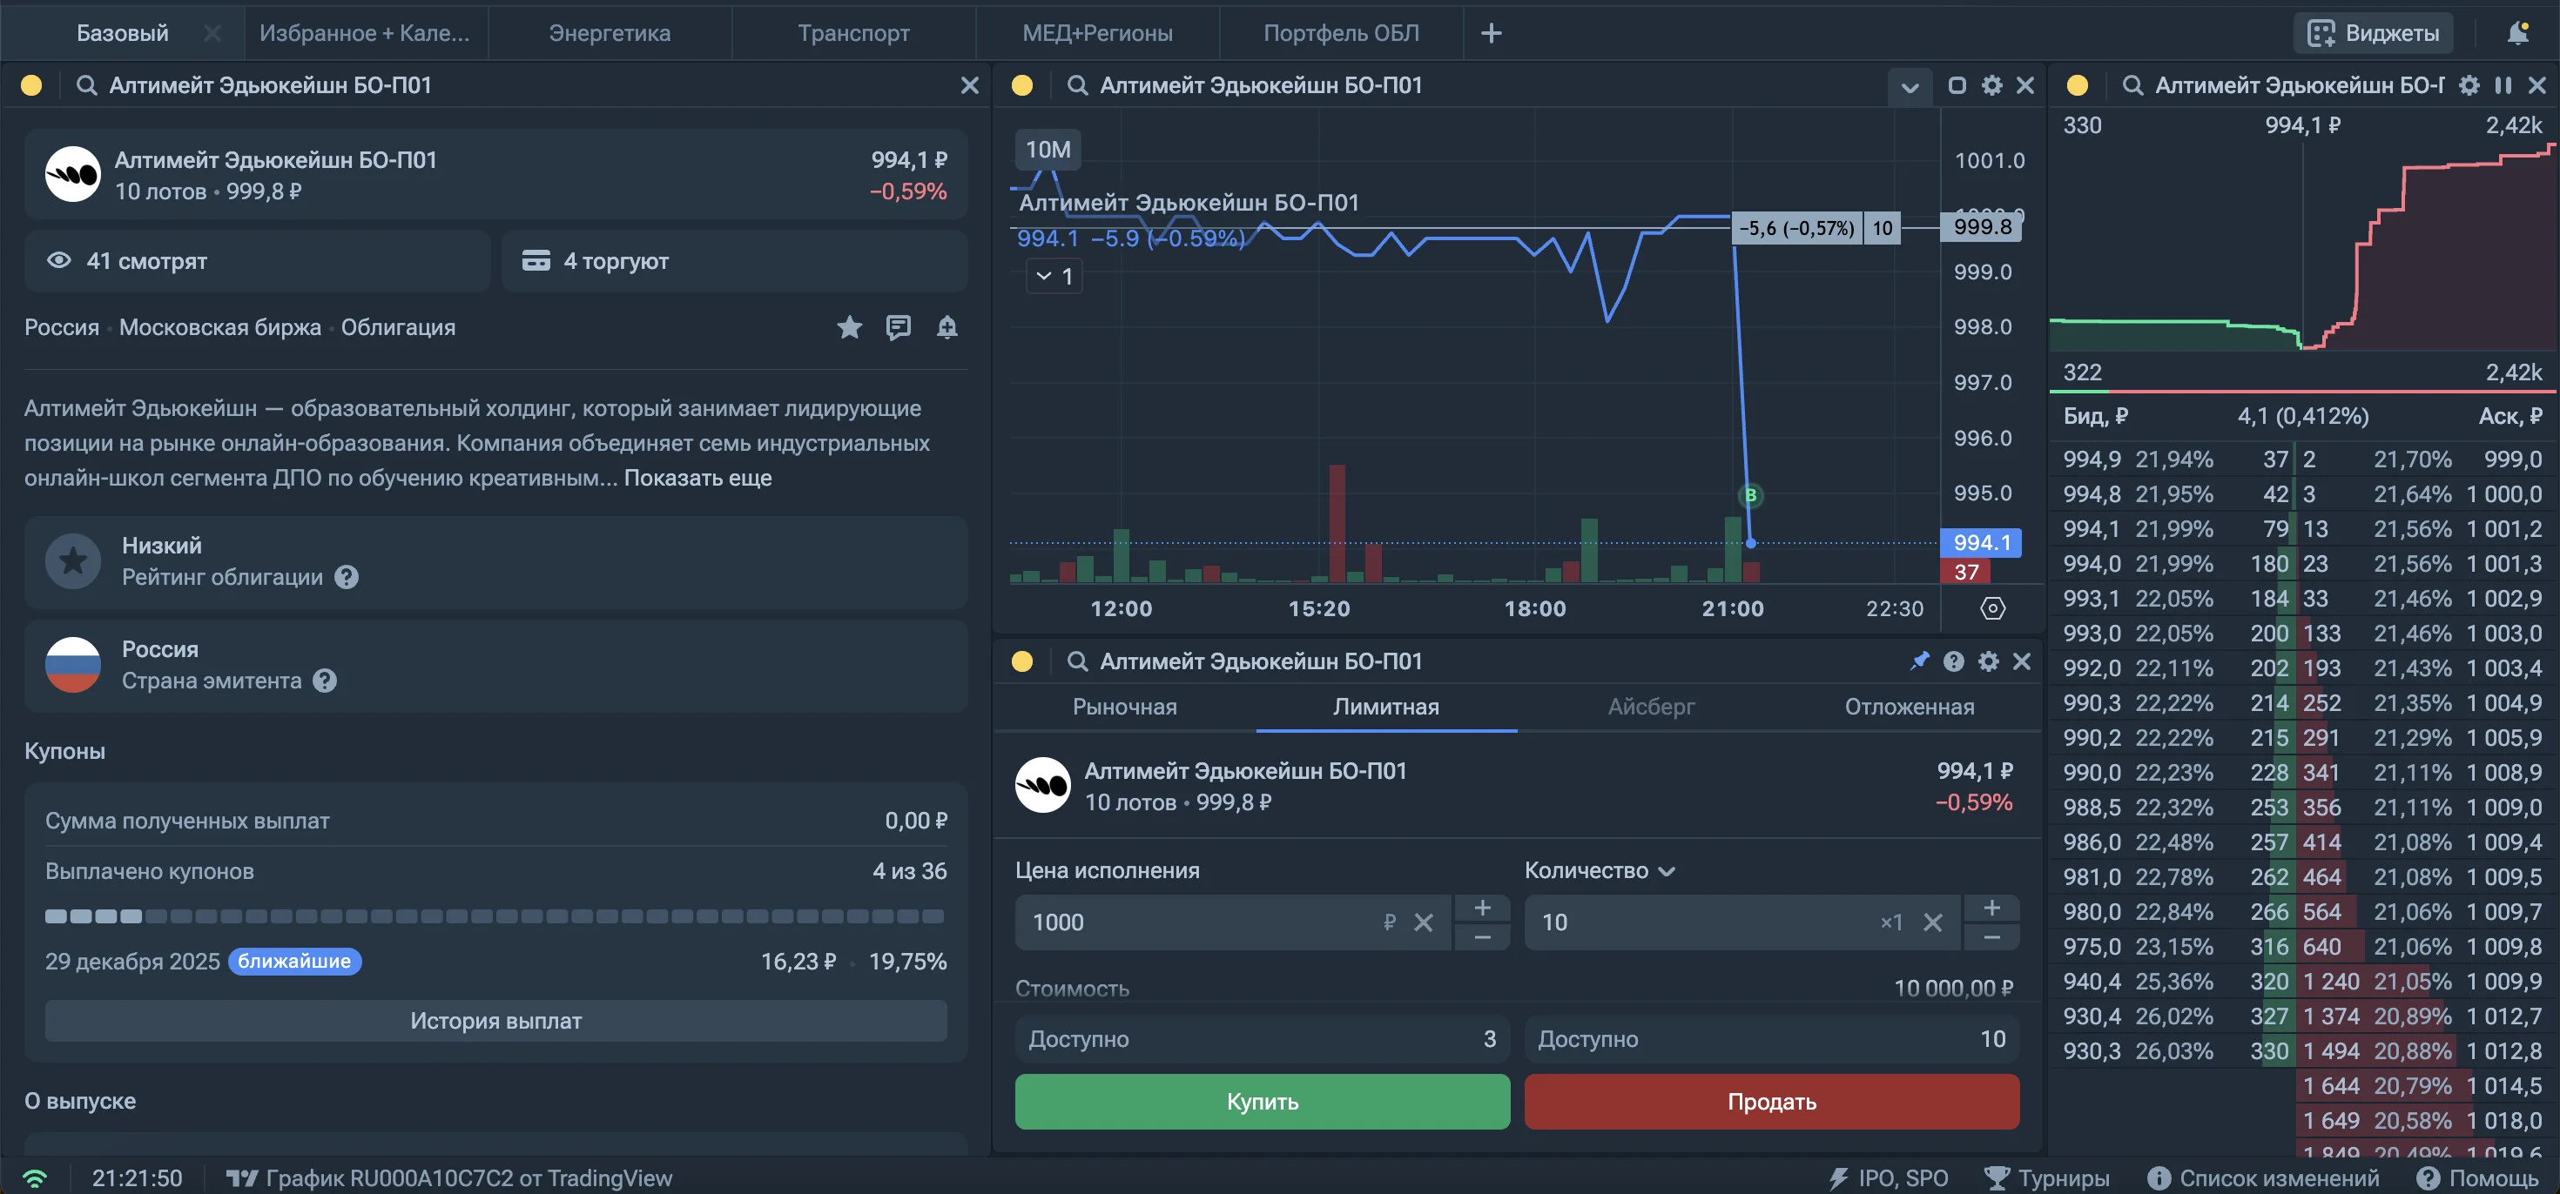Increase quantity with plus
The width and height of the screenshot is (2560, 1194).
[x=1991, y=908]
